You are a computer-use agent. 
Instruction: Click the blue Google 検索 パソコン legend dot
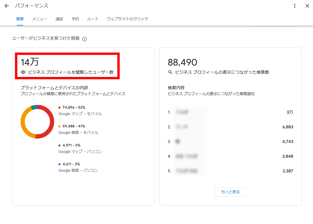click(x=60, y=164)
